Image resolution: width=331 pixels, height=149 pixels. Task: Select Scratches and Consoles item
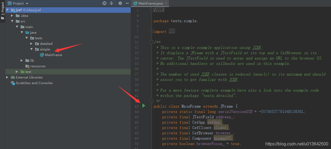tap(34, 83)
